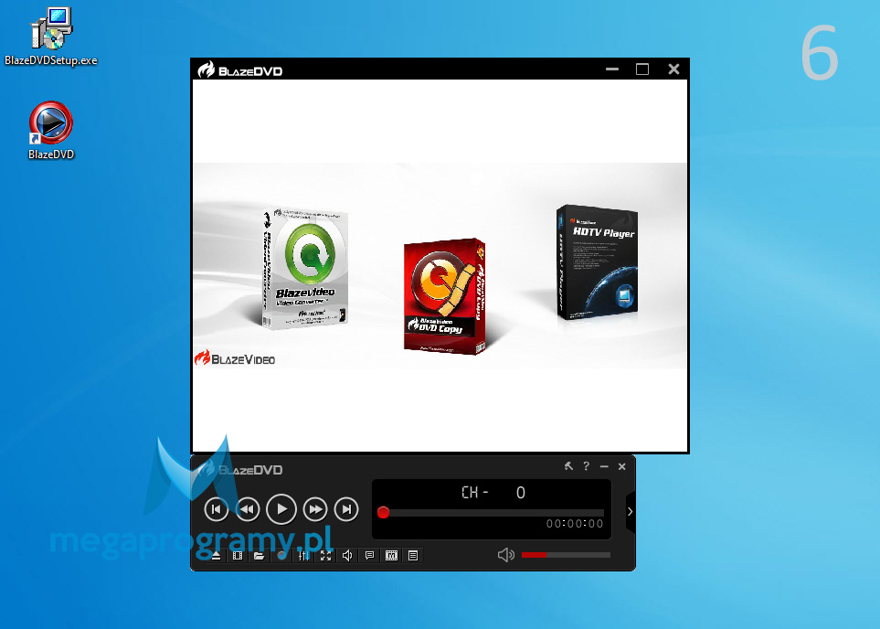
Task: Select the BlazeDVDSetup.exe desktop icon
Action: [x=51, y=37]
